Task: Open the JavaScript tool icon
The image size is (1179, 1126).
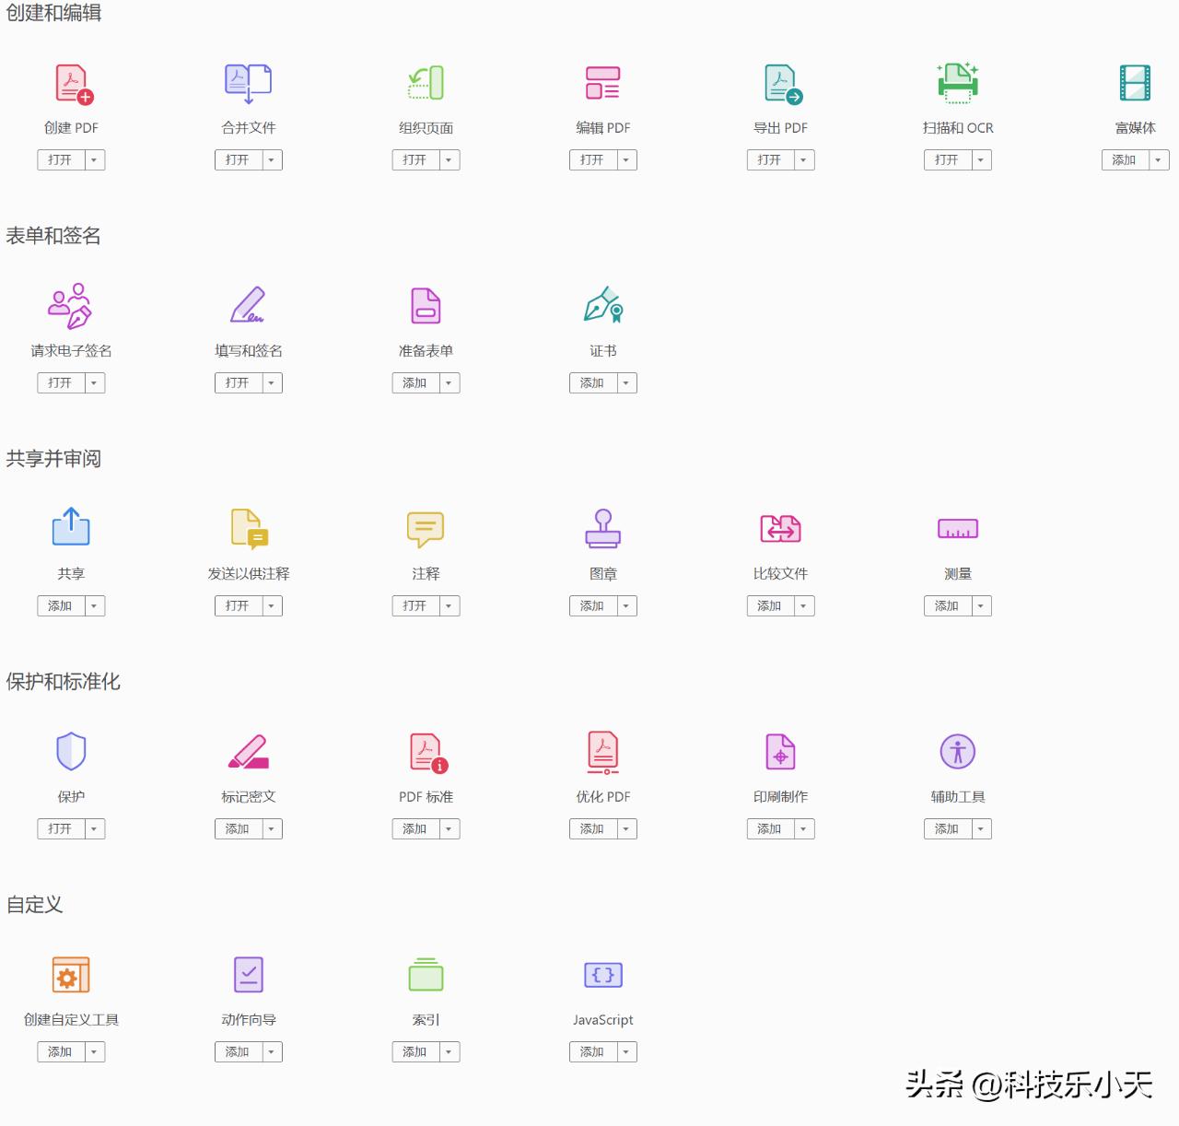Action: click(602, 975)
